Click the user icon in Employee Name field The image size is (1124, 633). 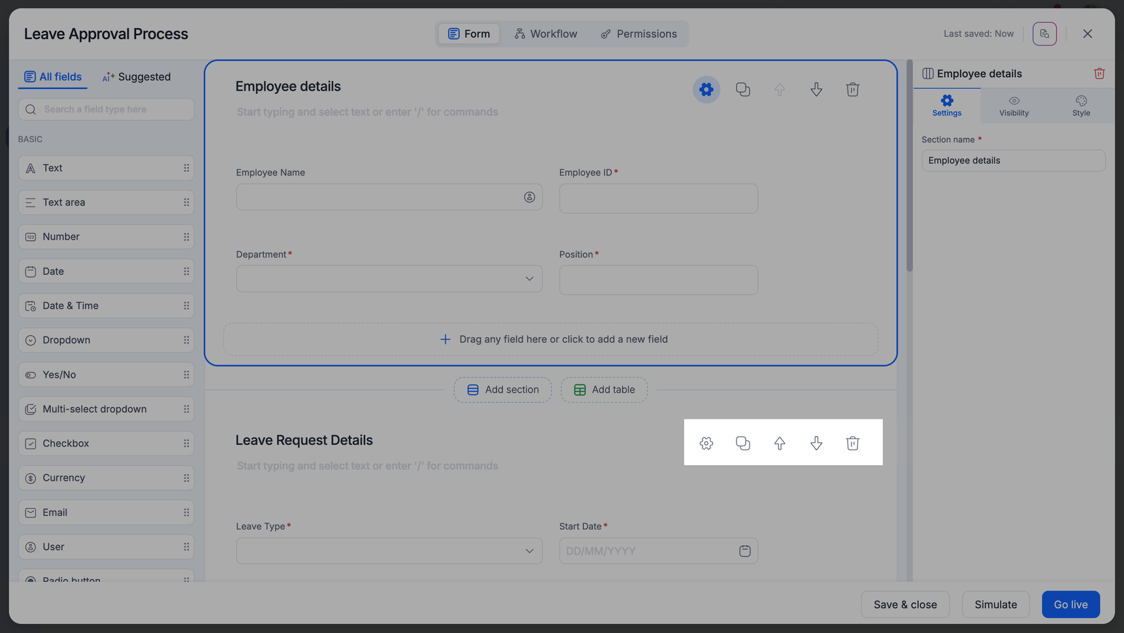[529, 197]
